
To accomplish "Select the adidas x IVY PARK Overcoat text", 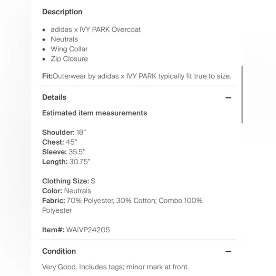I will [x=96, y=30].
